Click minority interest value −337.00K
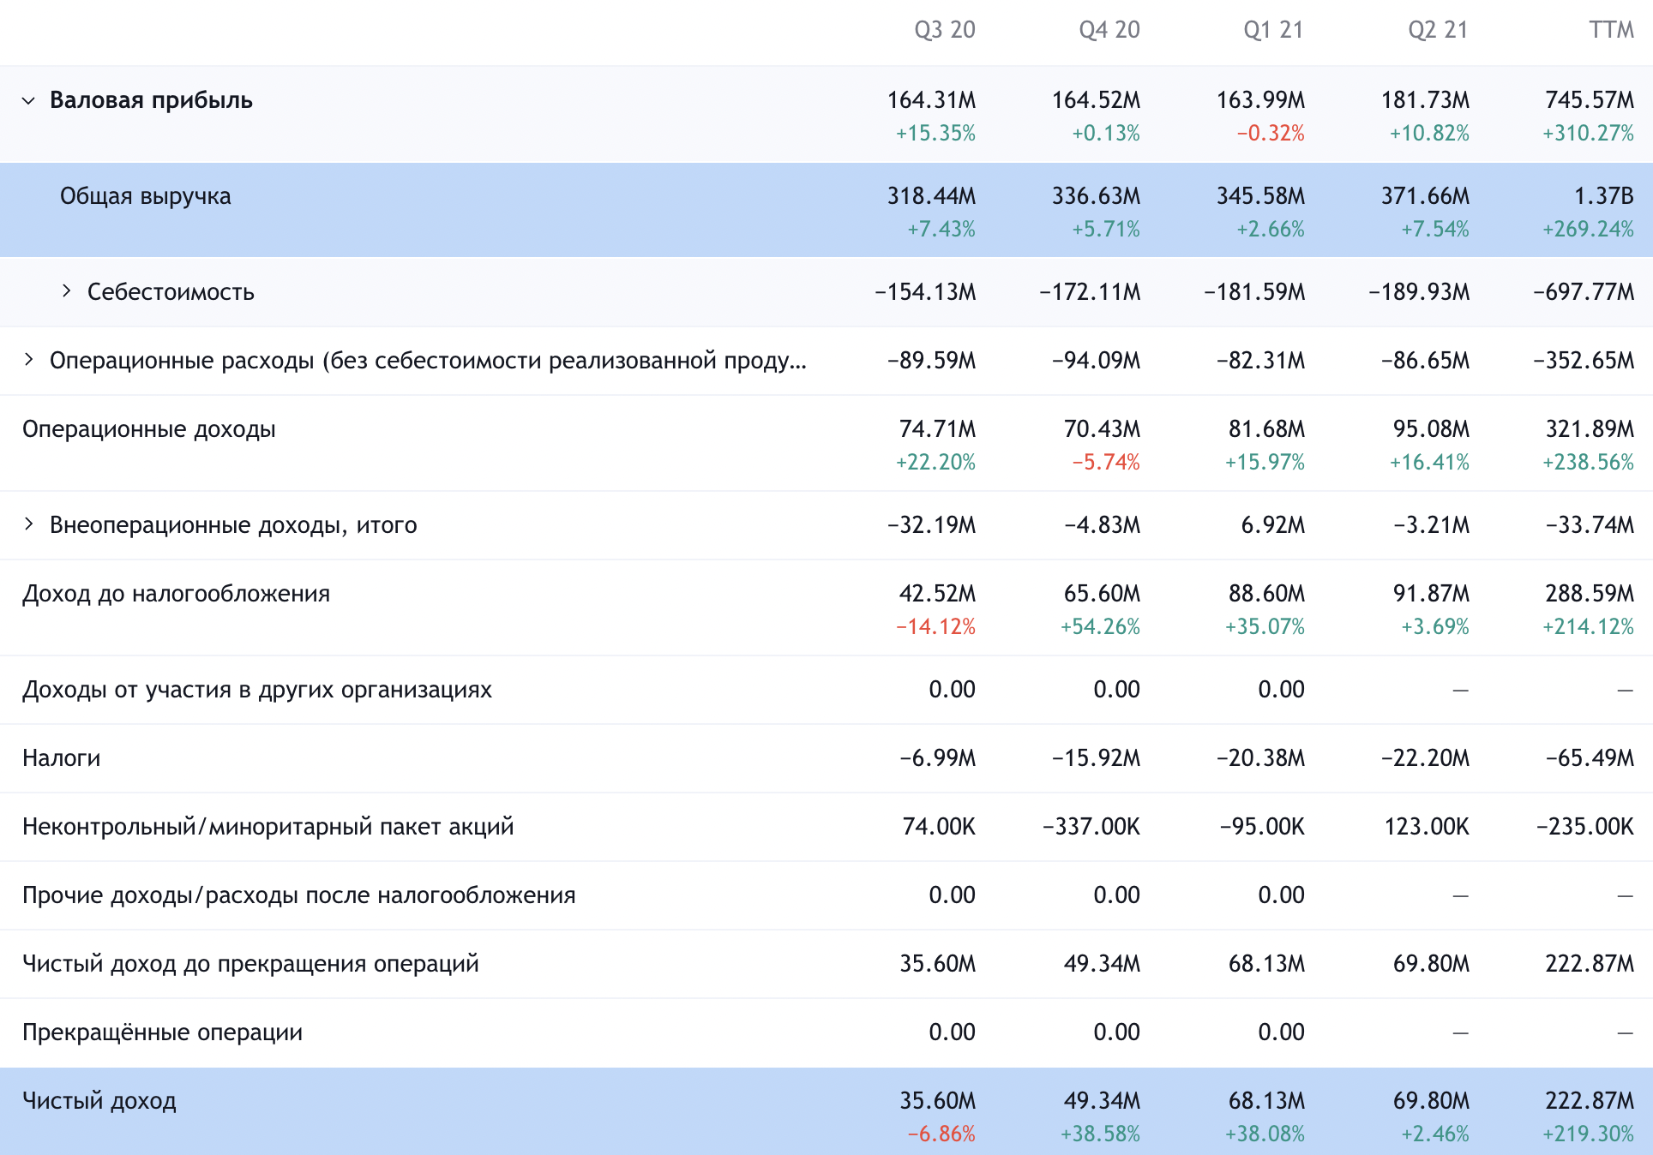1653x1155 pixels. pyautogui.click(x=1091, y=827)
